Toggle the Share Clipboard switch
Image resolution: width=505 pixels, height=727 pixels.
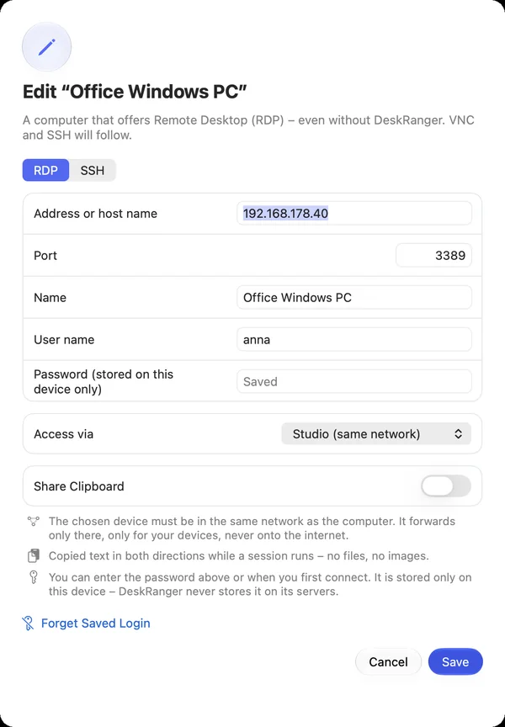[445, 486]
